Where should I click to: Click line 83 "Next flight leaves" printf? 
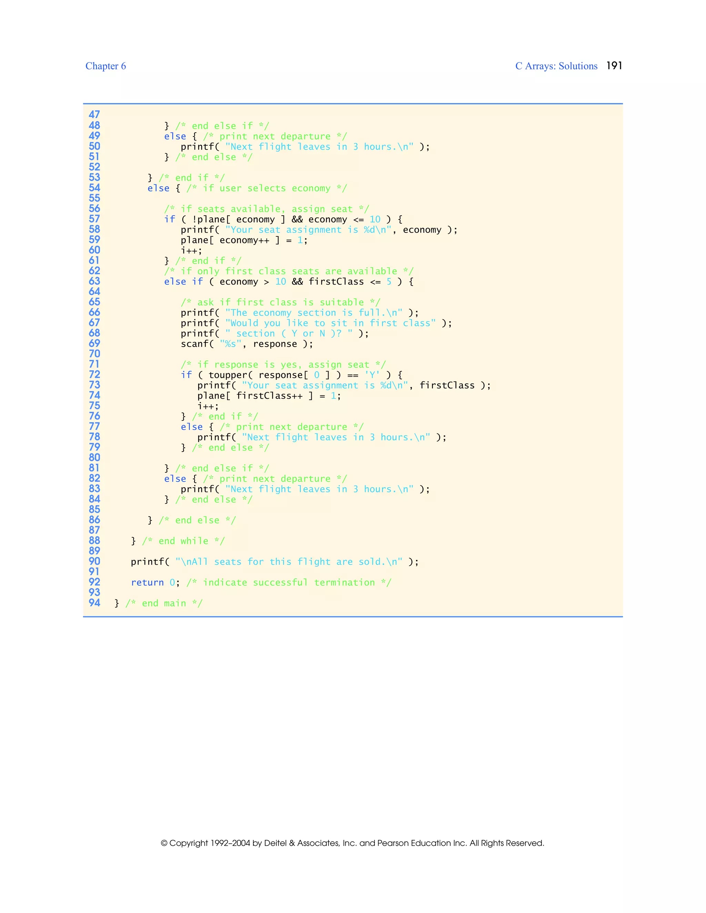tap(305, 489)
